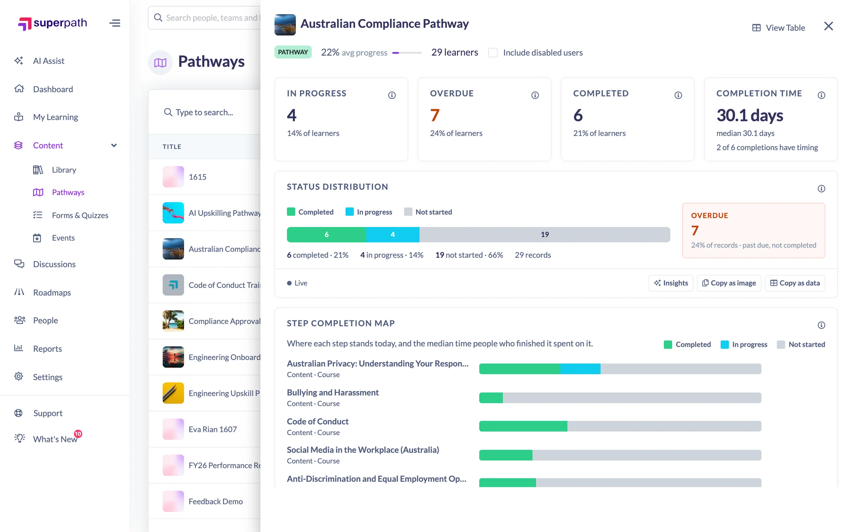Open Step Completion Map info icon

pos(821,325)
